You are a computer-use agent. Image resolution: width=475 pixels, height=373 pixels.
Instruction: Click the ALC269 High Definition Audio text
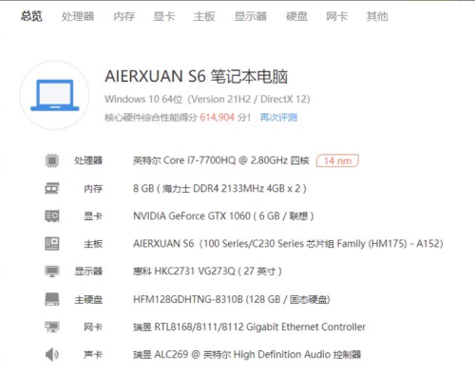tap(247, 354)
